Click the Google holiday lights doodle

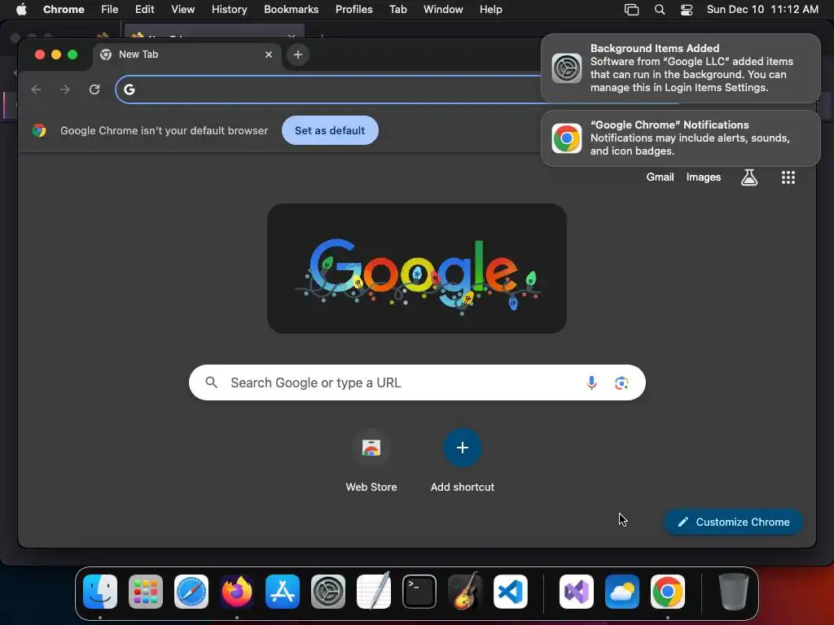pos(417,269)
